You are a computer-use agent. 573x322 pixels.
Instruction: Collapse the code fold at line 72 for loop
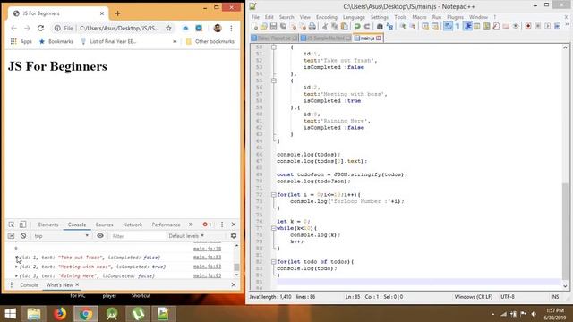click(273, 195)
